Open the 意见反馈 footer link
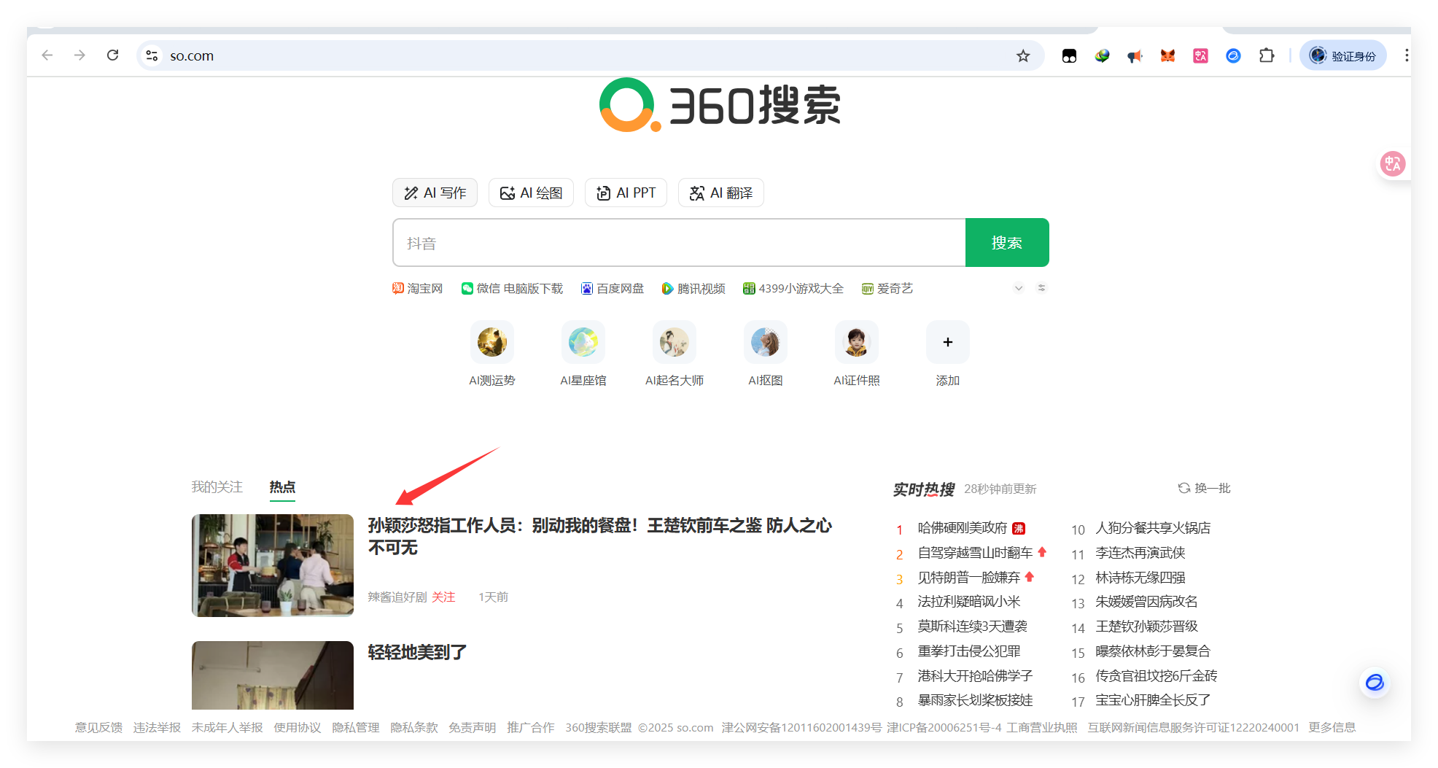Image resolution: width=1438 pixels, height=768 pixels. pyautogui.click(x=98, y=727)
